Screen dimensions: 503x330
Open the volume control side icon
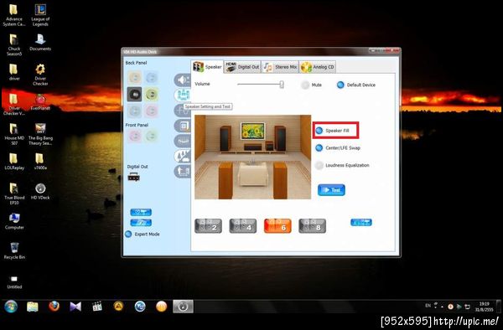pos(183,80)
